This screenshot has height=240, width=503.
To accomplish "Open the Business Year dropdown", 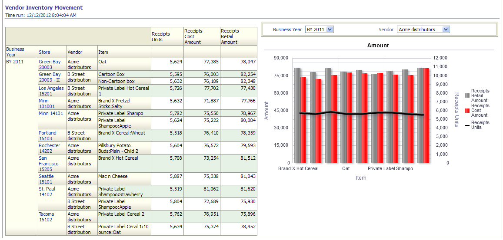I will click(x=319, y=30).
